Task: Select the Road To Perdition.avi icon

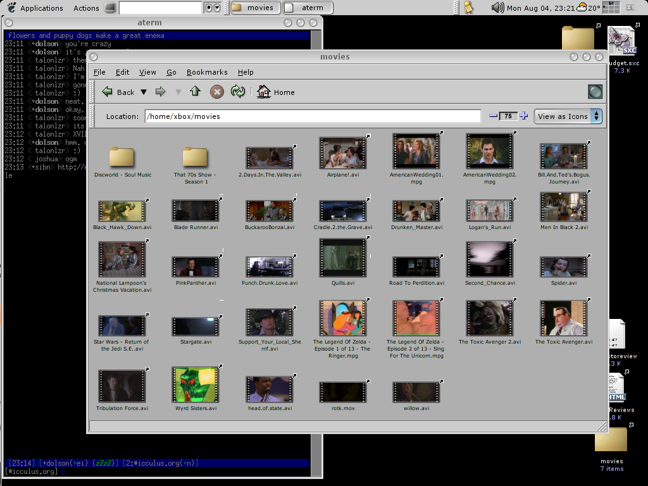Action: (416, 266)
